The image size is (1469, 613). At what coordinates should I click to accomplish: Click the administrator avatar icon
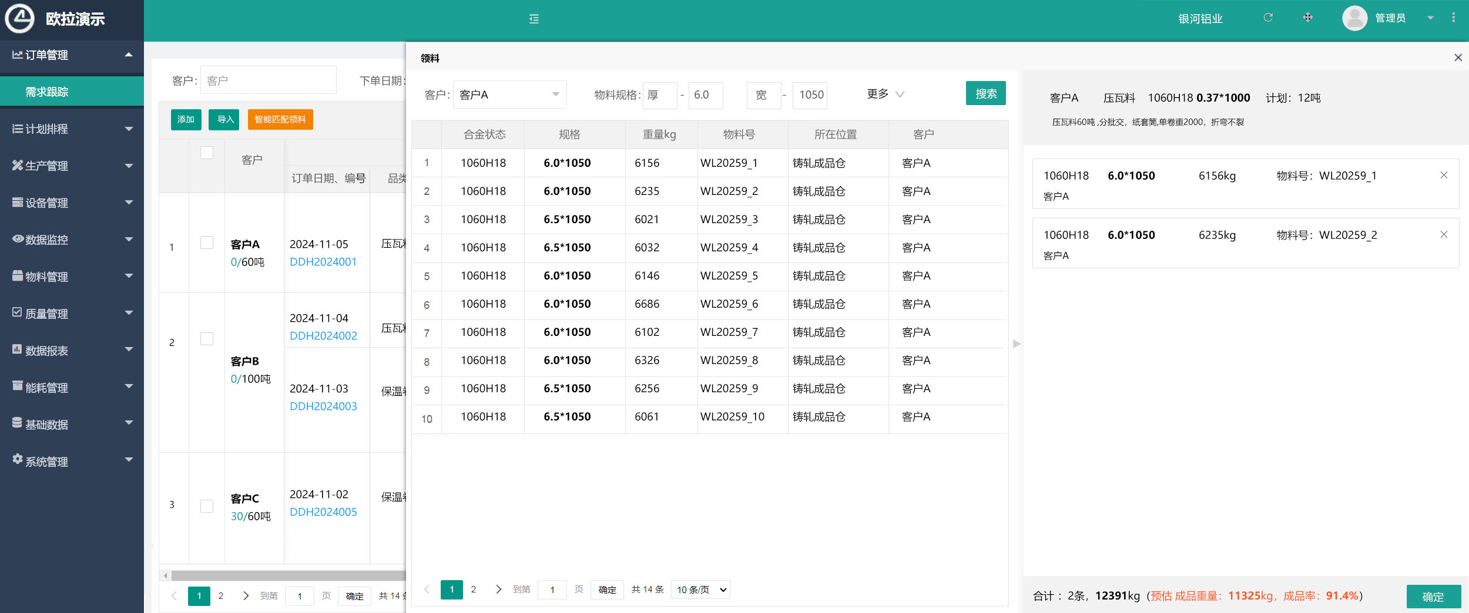click(x=1354, y=18)
